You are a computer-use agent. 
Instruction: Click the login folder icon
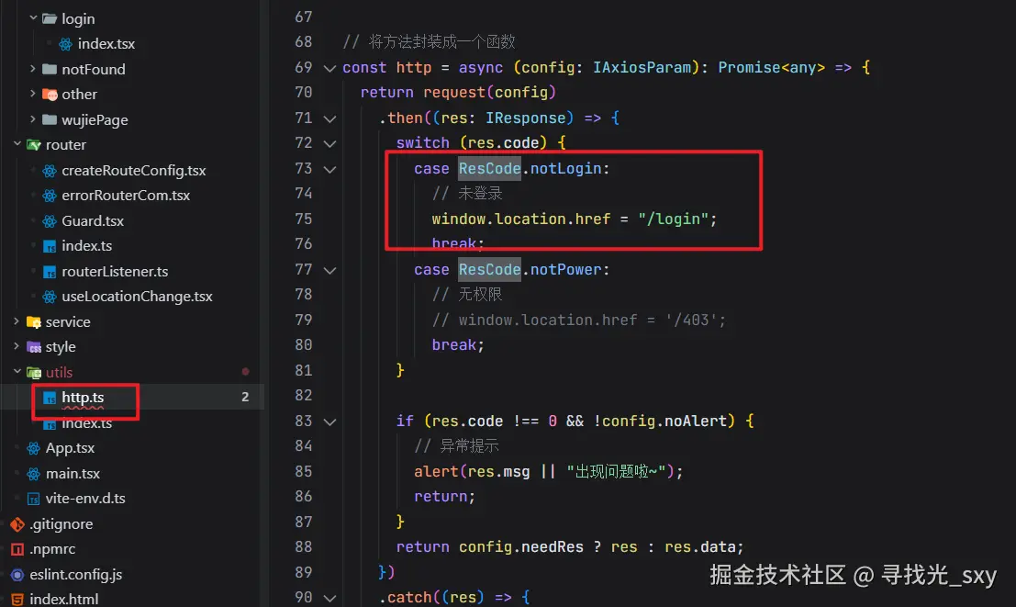pyautogui.click(x=50, y=18)
